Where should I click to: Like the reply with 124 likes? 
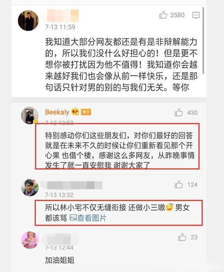coord(179,184)
